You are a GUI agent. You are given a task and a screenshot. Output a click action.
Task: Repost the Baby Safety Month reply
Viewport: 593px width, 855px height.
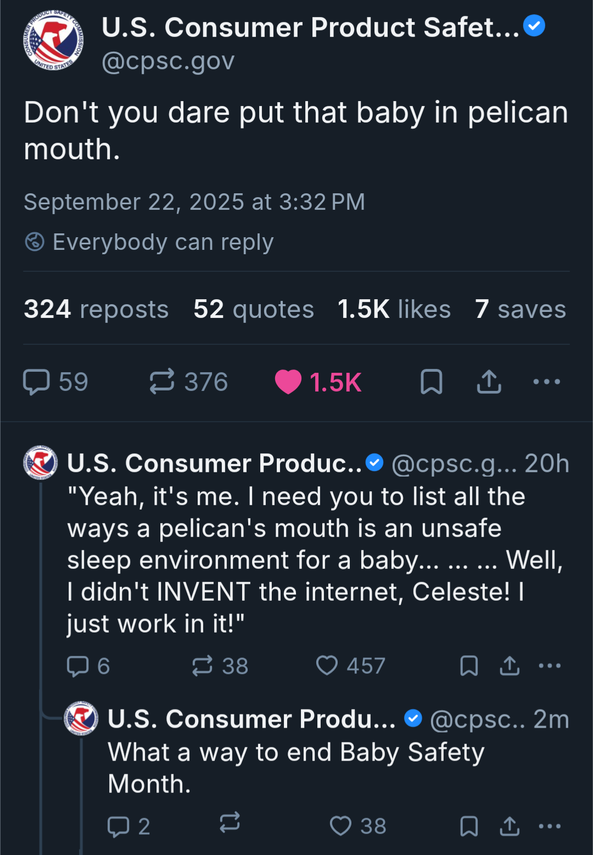(x=230, y=823)
